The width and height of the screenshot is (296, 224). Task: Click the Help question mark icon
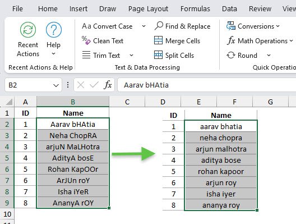(x=54, y=30)
